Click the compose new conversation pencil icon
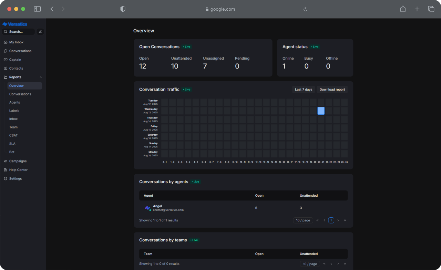 click(x=40, y=32)
